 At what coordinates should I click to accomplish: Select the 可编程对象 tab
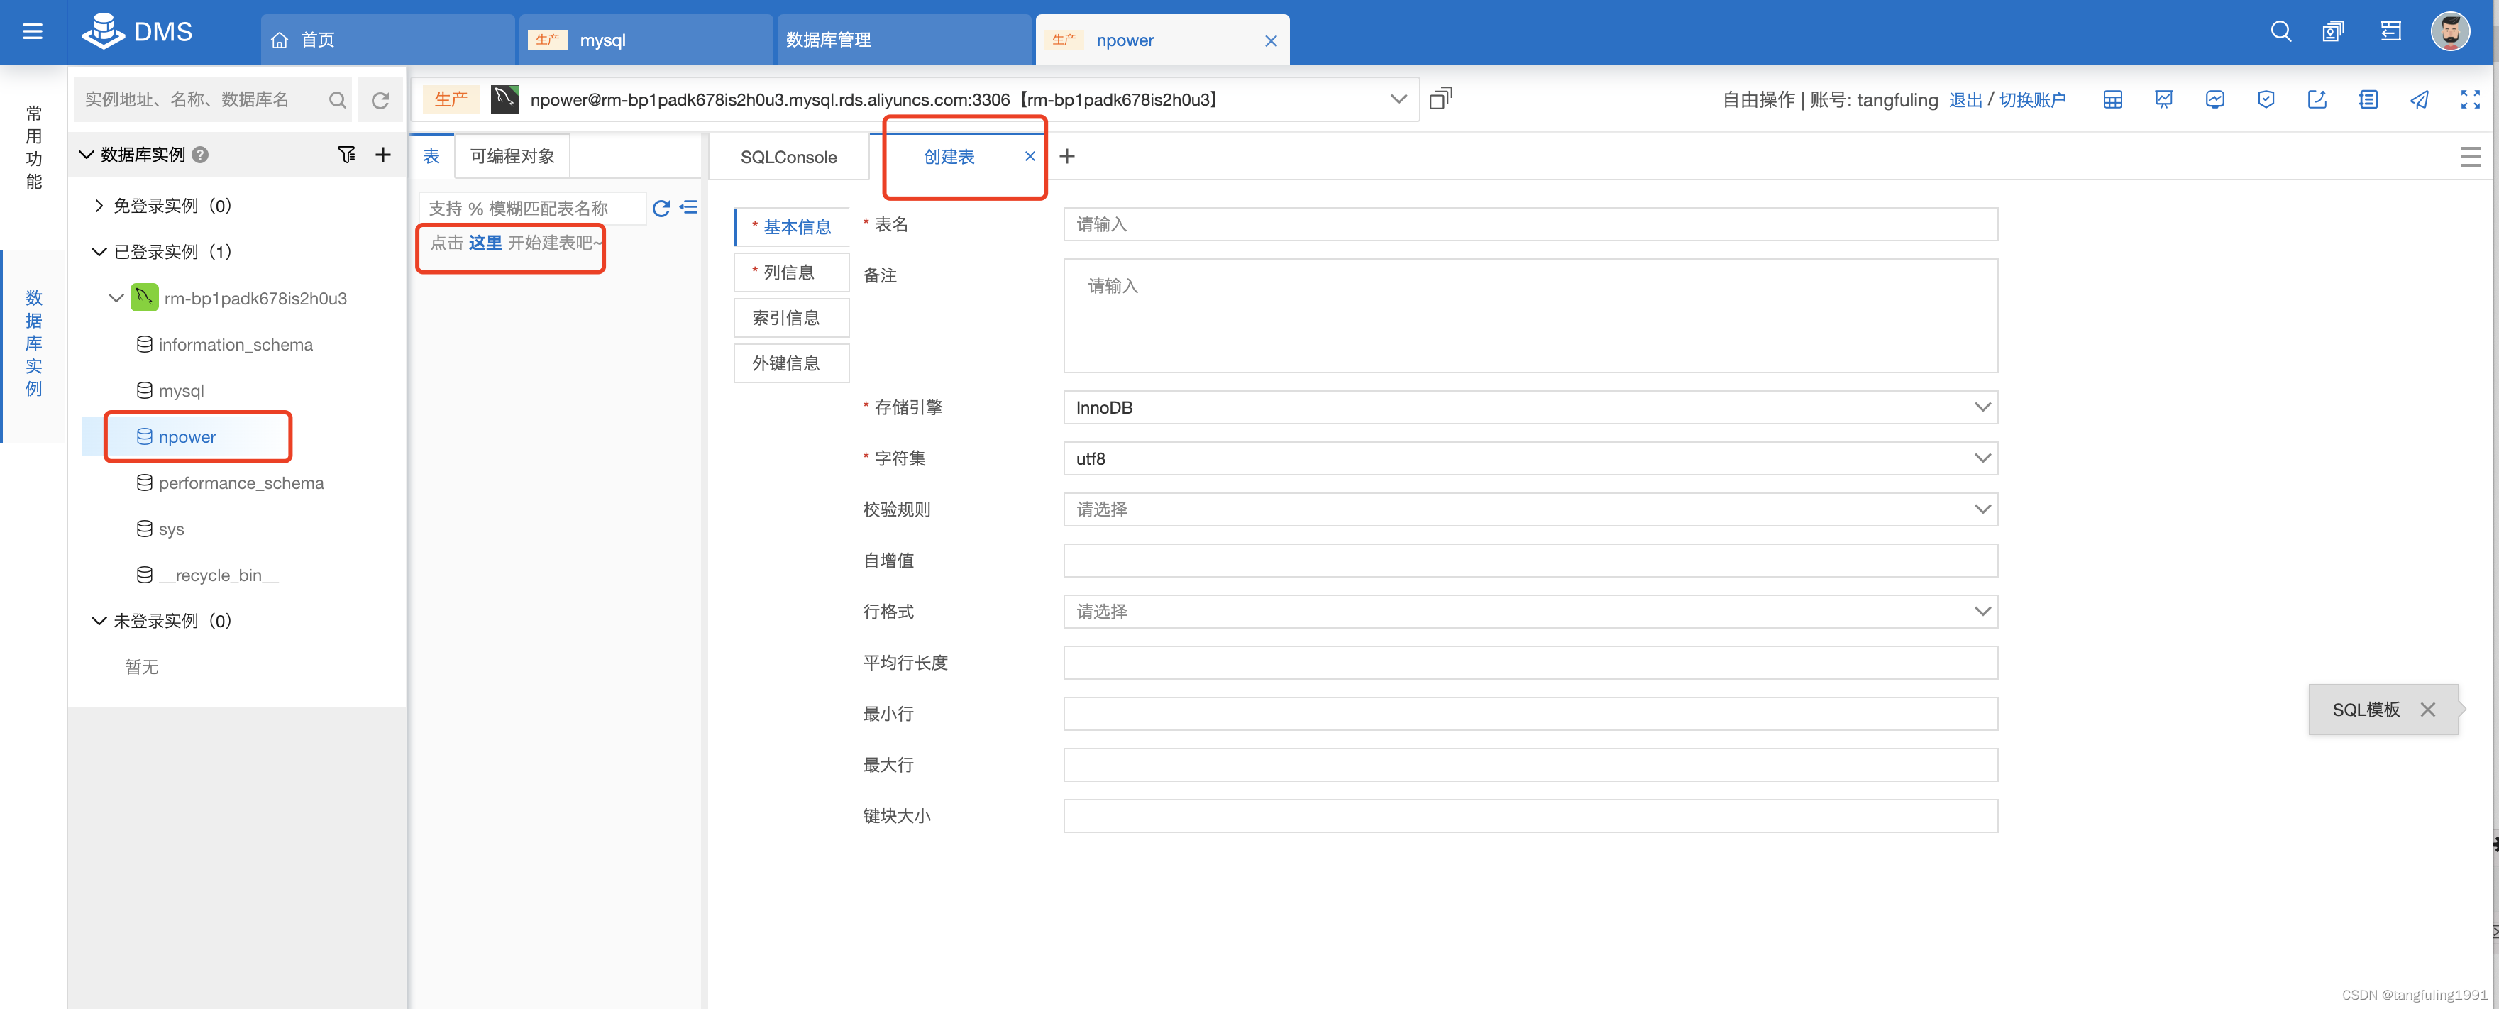512,156
